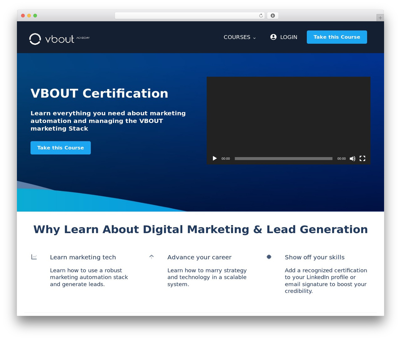This screenshot has height=340, width=401.
Task: Minimize window with the yellow button
Action: [29, 16]
